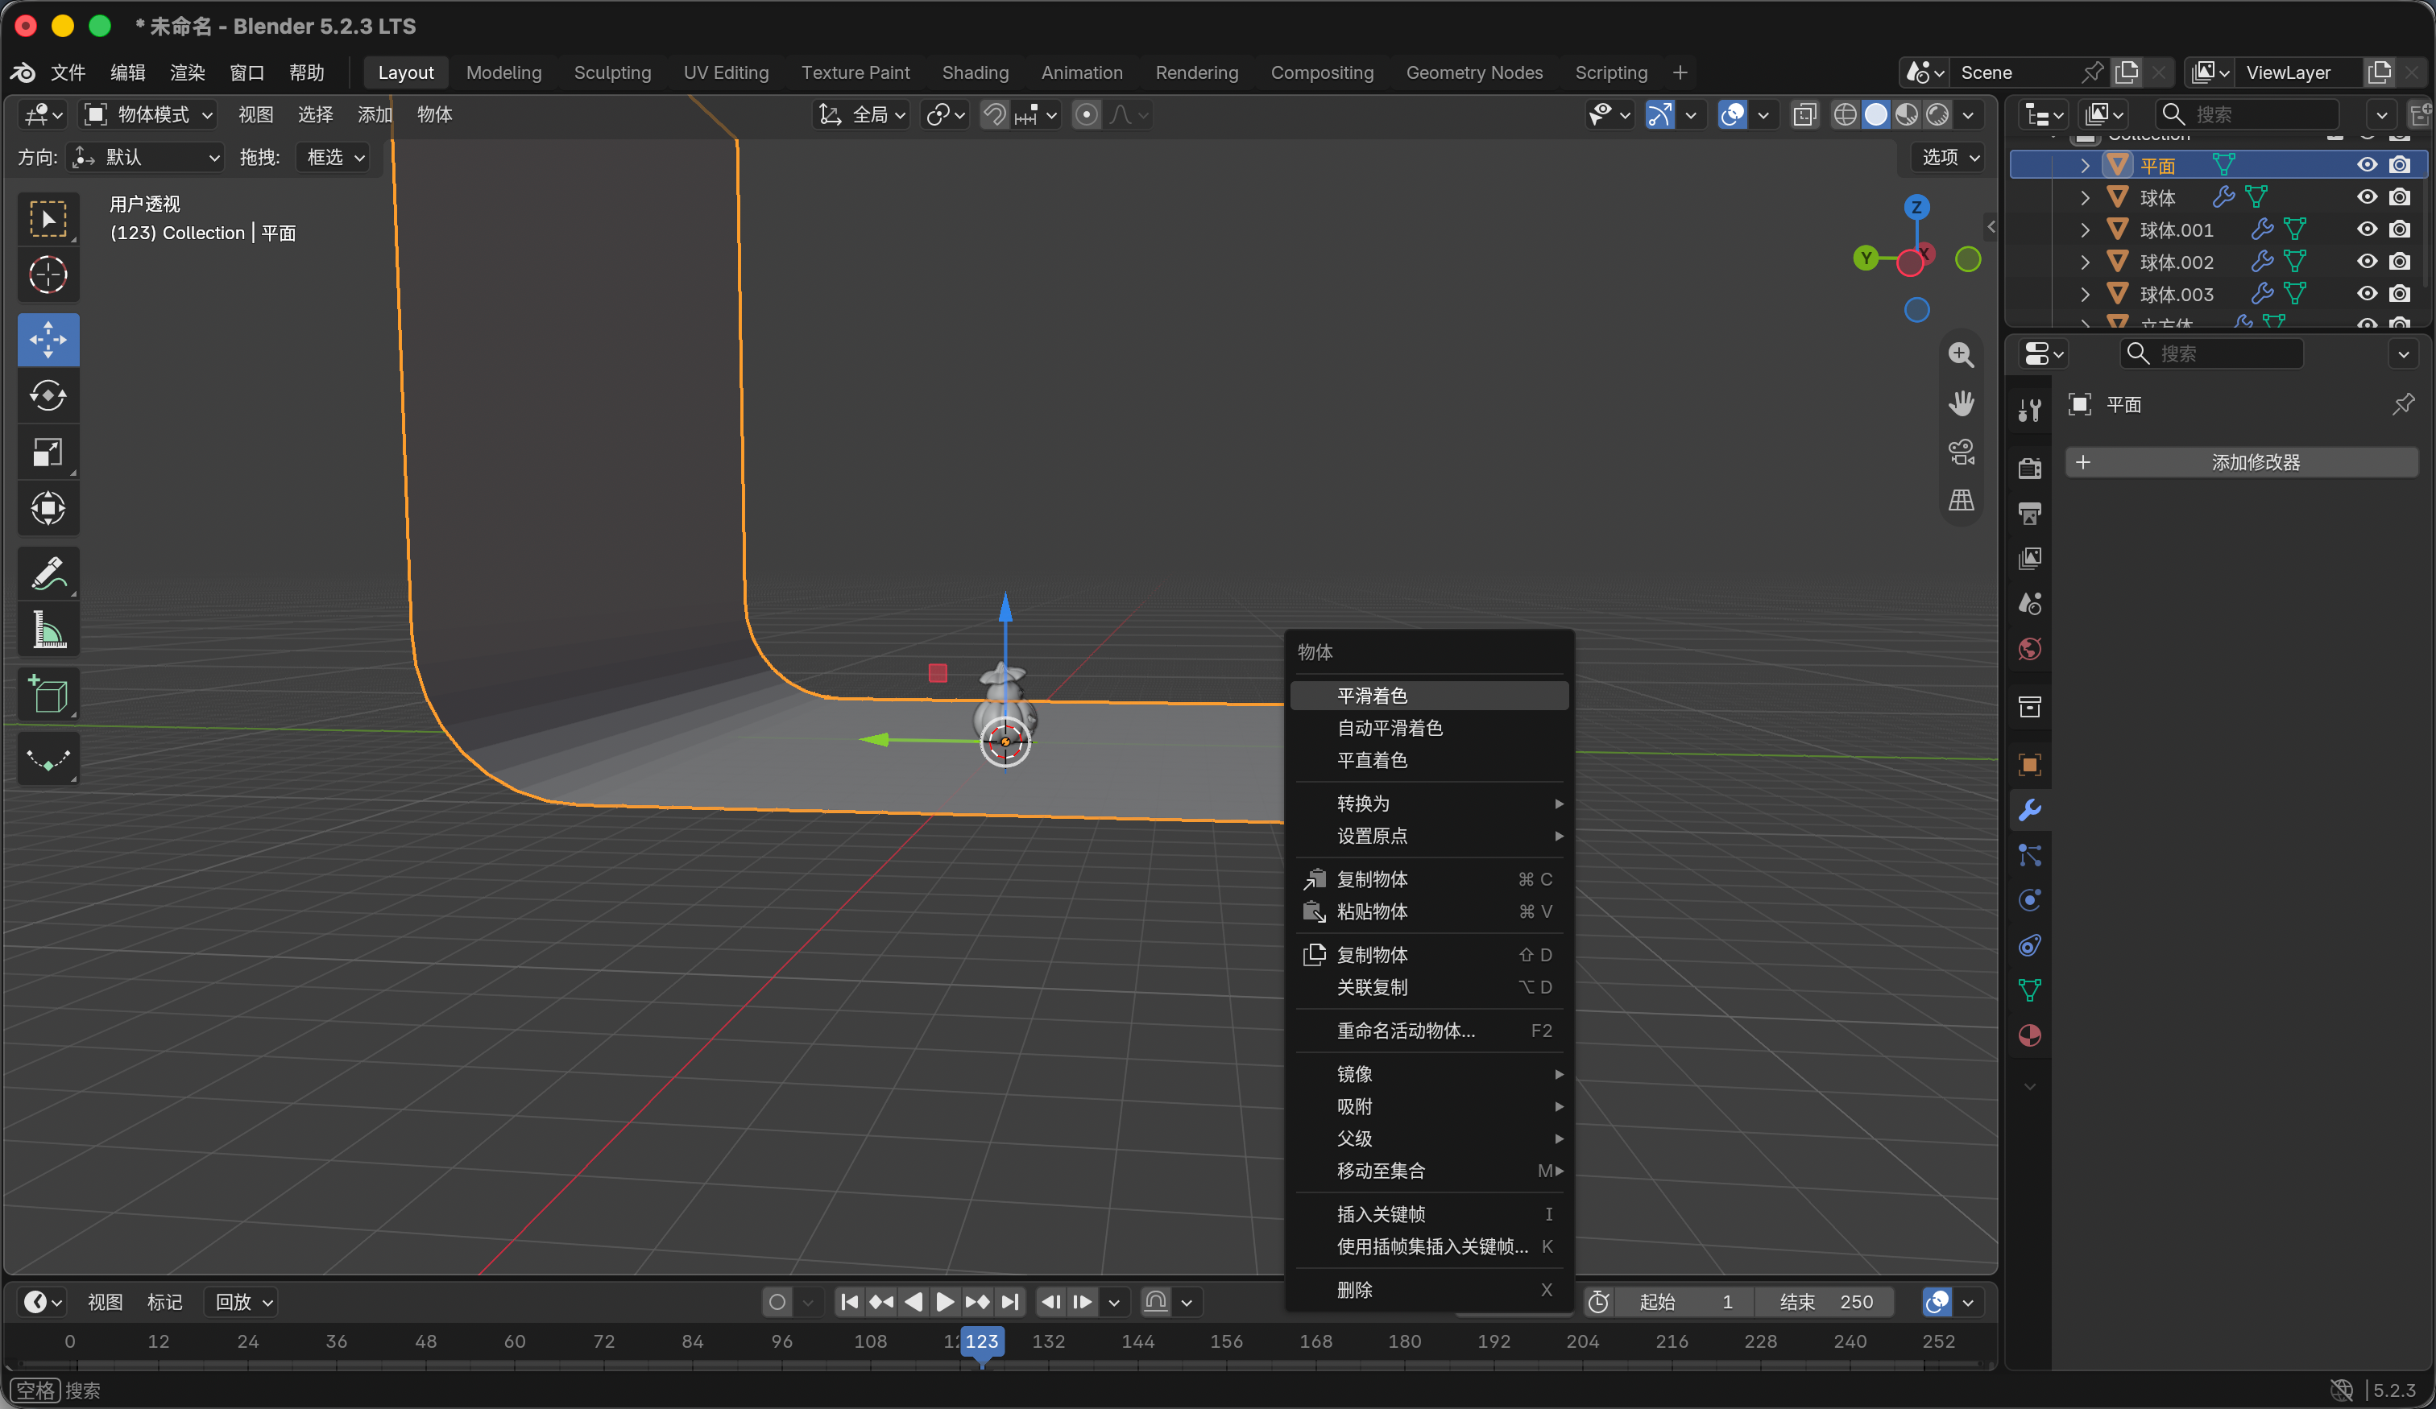2436x1409 pixels.
Task: Open the 物体模式 mode dropdown
Action: (149, 115)
